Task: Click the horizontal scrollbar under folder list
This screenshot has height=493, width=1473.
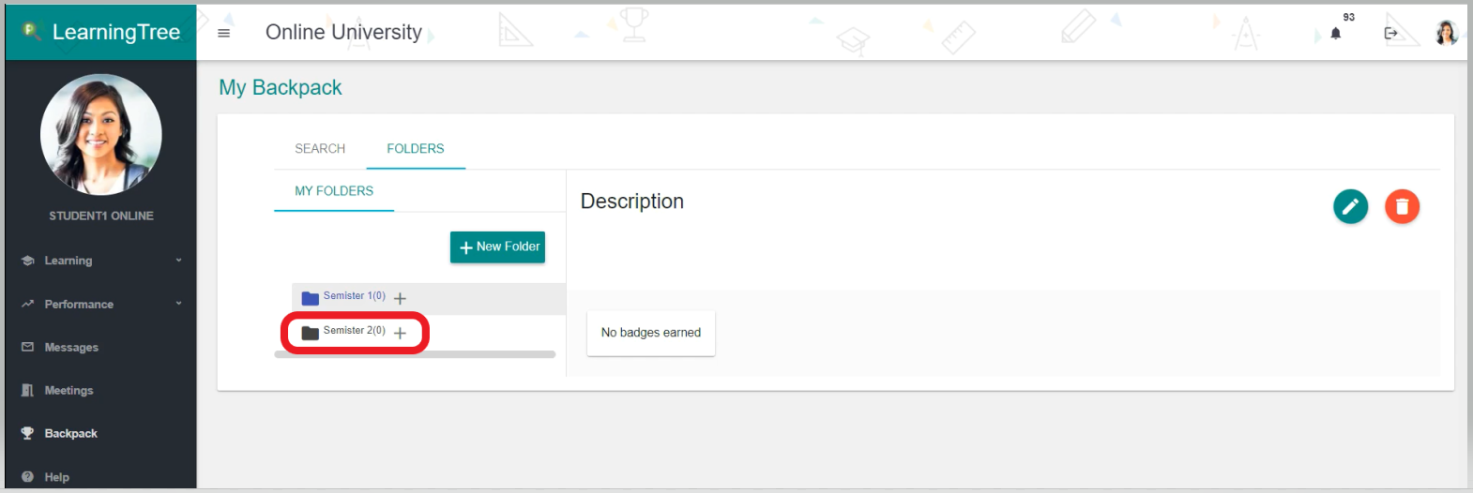Action: click(x=415, y=354)
